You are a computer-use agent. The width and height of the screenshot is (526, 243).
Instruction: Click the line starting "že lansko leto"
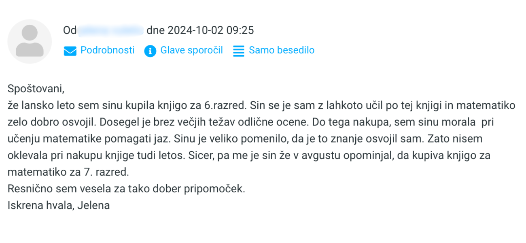pyautogui.click(x=261, y=105)
